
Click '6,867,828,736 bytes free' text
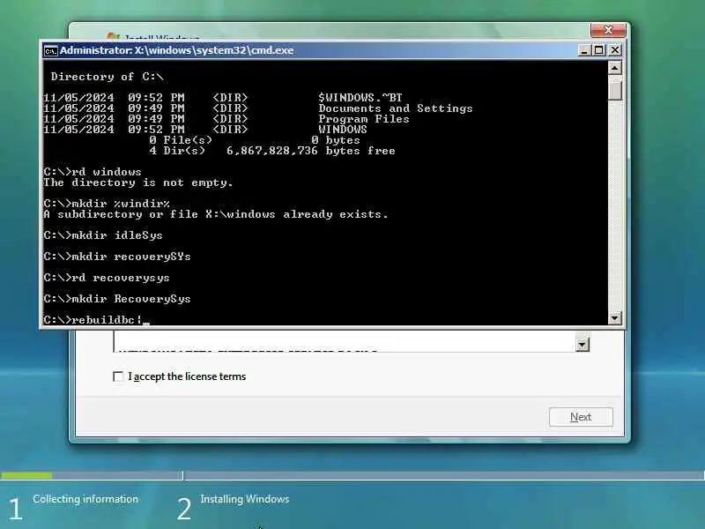[x=311, y=151]
